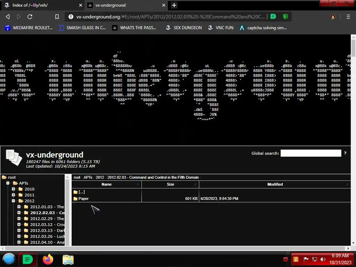Expand the 2012.03.13 tree node
The width and height of the screenshot is (356, 267).
(x=19, y=230)
